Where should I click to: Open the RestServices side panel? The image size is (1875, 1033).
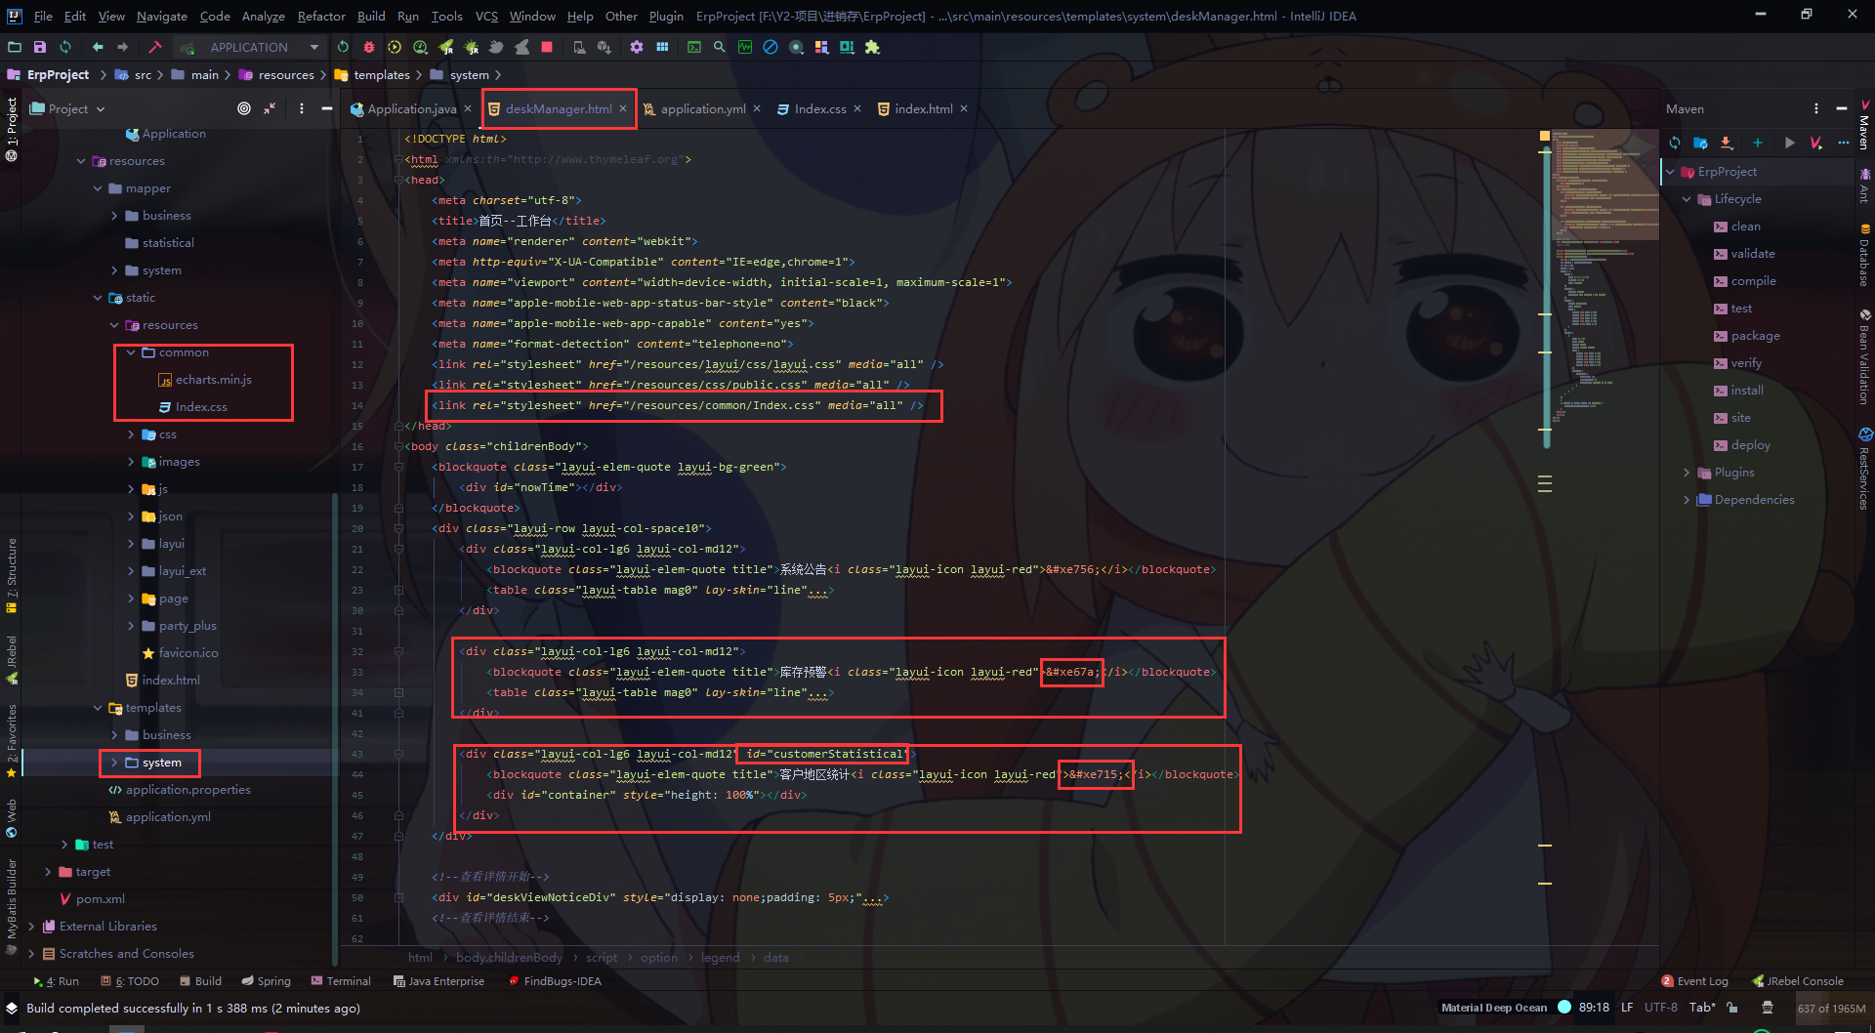tap(1864, 469)
